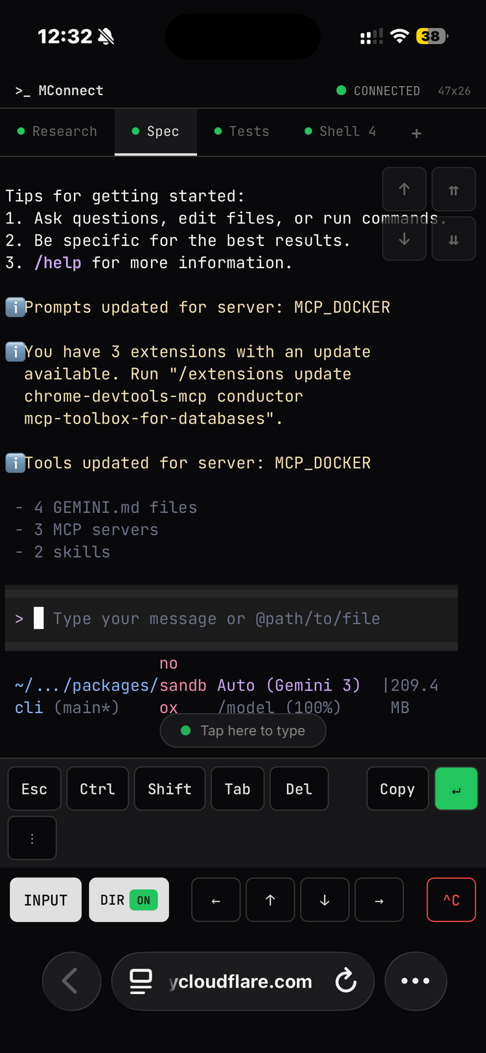Tap the iOS Wi-Fi status icon
The width and height of the screenshot is (486, 1053).
[400, 36]
